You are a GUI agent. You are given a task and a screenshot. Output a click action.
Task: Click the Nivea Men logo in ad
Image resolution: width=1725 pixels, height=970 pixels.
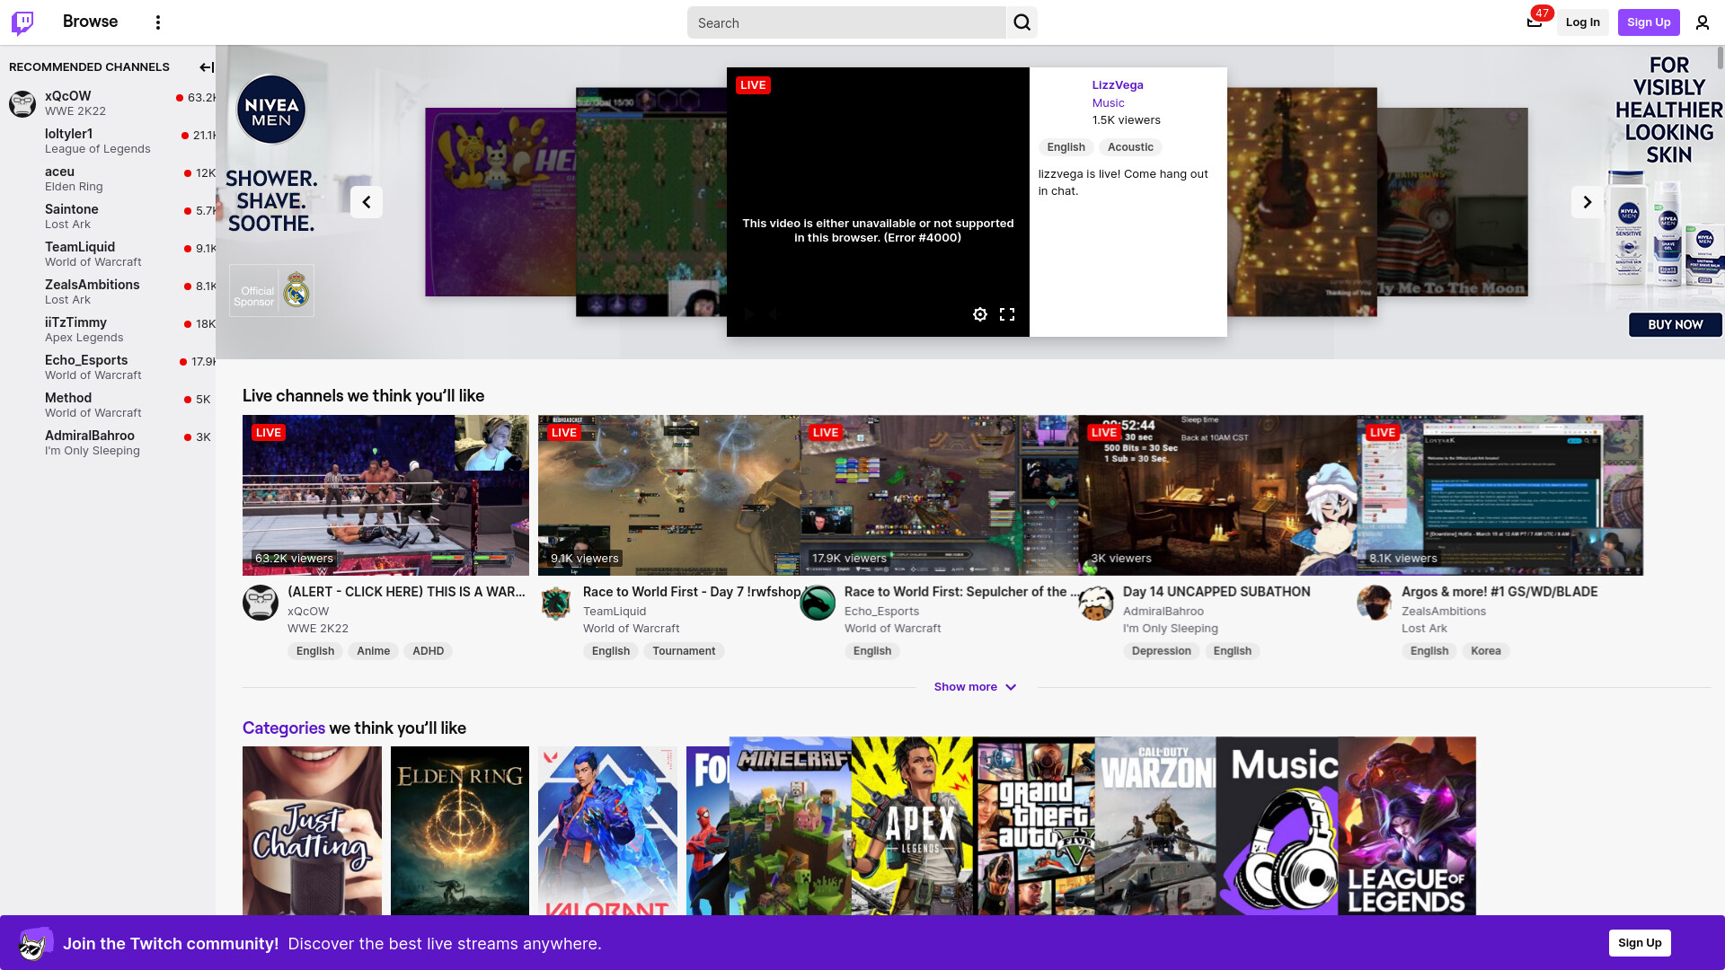pyautogui.click(x=271, y=110)
